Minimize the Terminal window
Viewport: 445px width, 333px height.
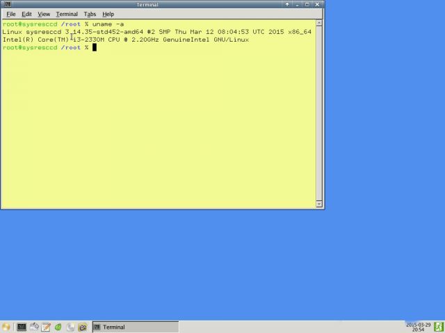tap(297, 4)
